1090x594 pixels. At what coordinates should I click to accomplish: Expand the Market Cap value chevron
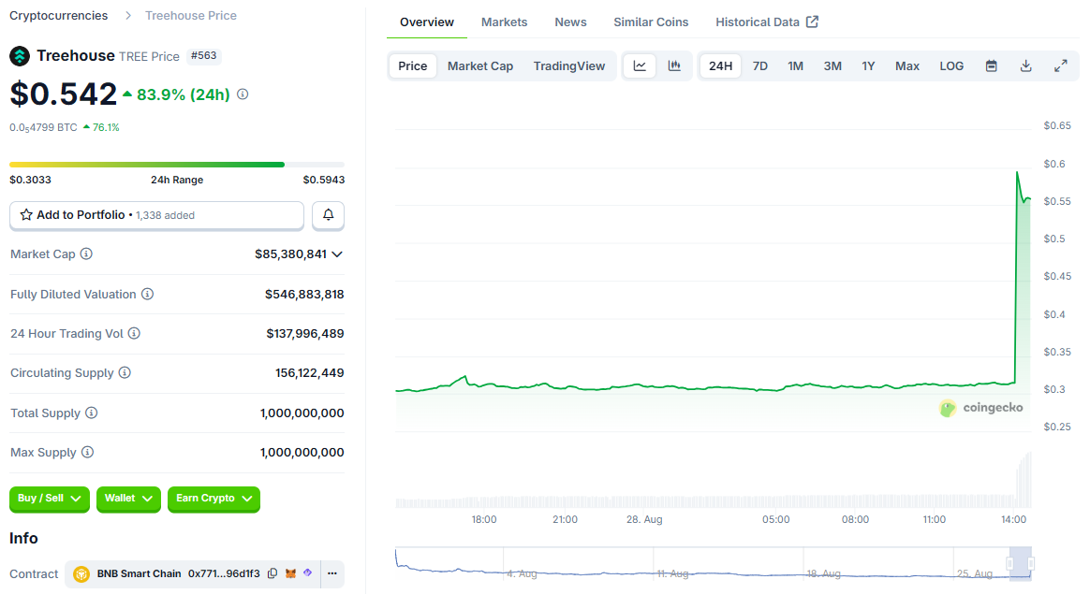[337, 254]
